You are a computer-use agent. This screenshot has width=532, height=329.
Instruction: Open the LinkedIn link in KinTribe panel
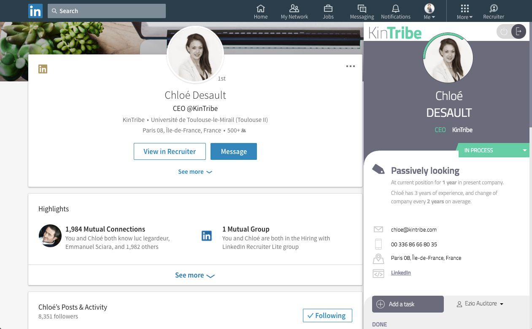click(x=401, y=273)
